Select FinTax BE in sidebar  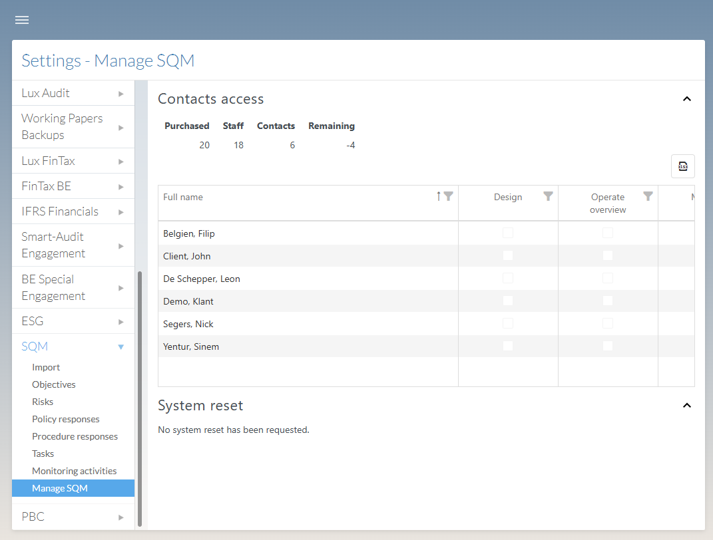(x=46, y=186)
